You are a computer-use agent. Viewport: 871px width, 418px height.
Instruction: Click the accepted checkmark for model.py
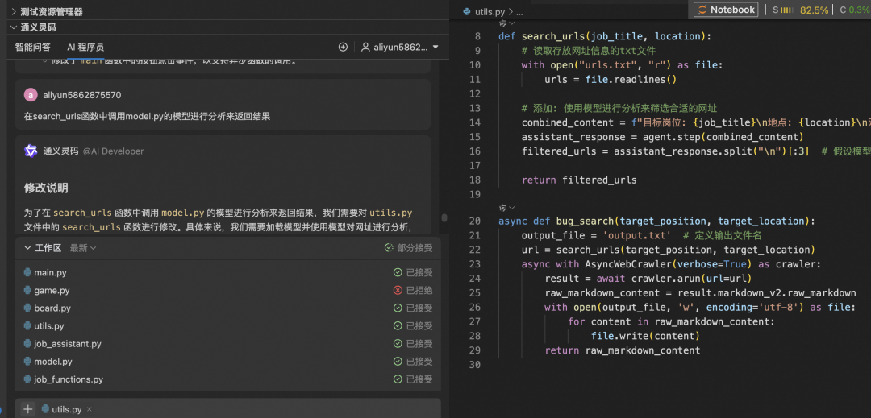pos(398,362)
